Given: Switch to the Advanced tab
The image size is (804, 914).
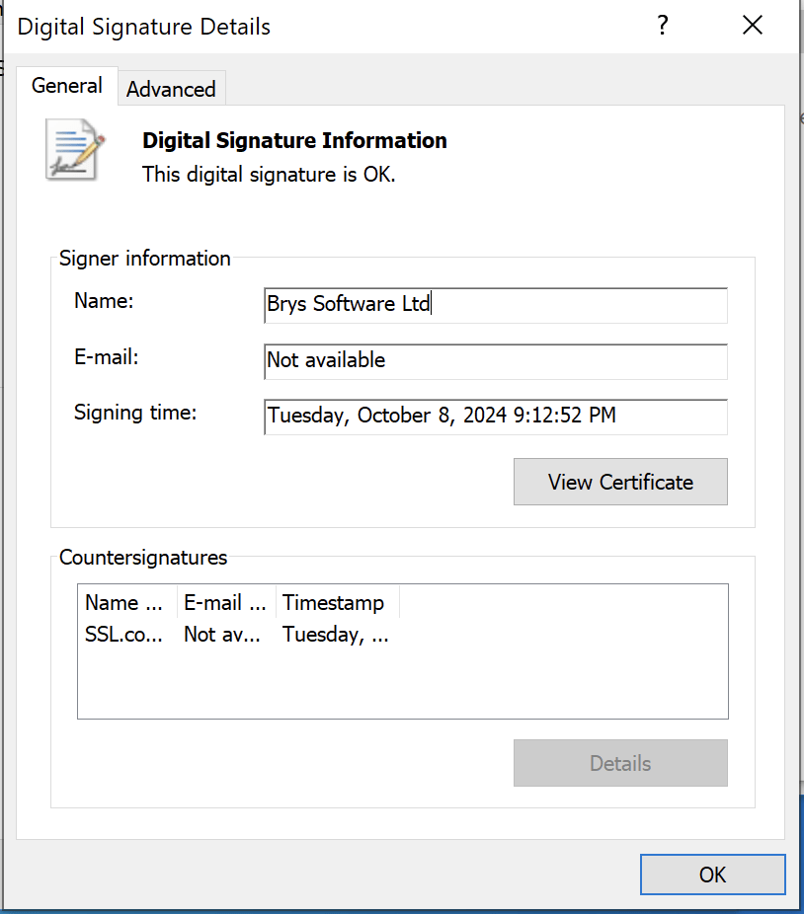Looking at the screenshot, I should [x=172, y=89].
